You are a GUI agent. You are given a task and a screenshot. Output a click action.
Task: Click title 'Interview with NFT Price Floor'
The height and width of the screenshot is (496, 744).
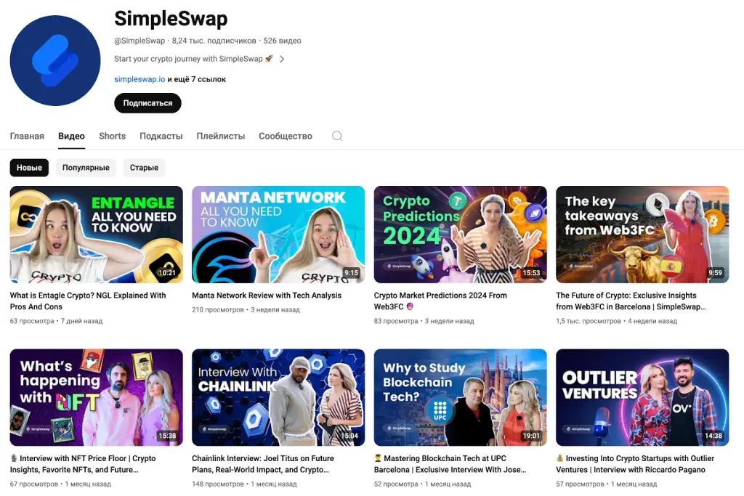point(83,464)
